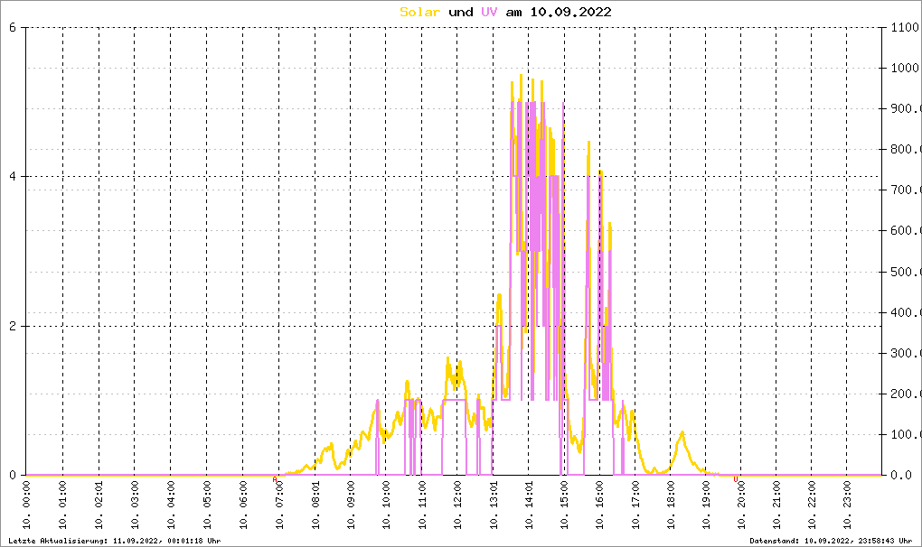Click the time label "10. 21:00"
The width and height of the screenshot is (922, 547).
tap(776, 505)
